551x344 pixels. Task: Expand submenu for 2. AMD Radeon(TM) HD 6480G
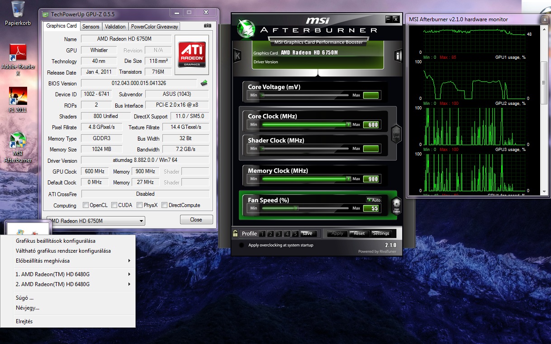click(x=68, y=284)
